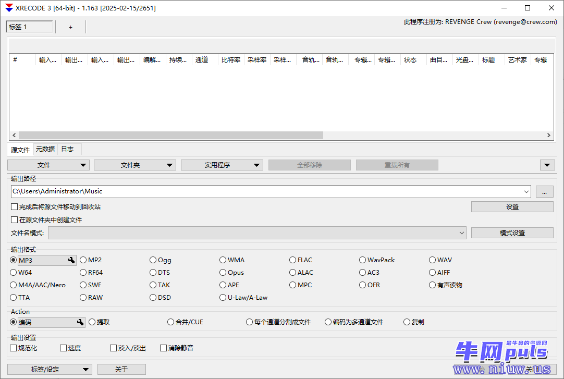Sort by the 比特率 column header
Image resolution: width=564 pixels, height=379 pixels.
231,59
